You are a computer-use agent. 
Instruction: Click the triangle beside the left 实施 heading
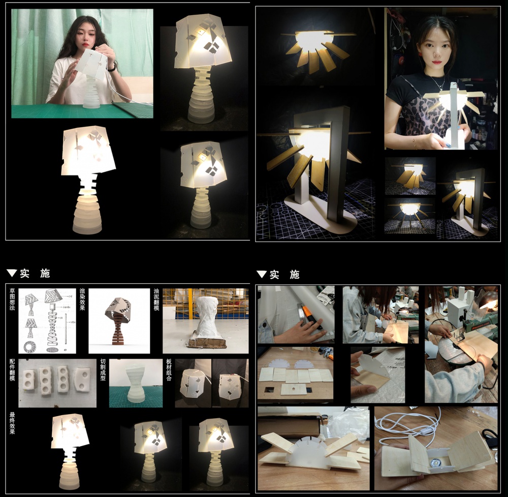point(12,274)
